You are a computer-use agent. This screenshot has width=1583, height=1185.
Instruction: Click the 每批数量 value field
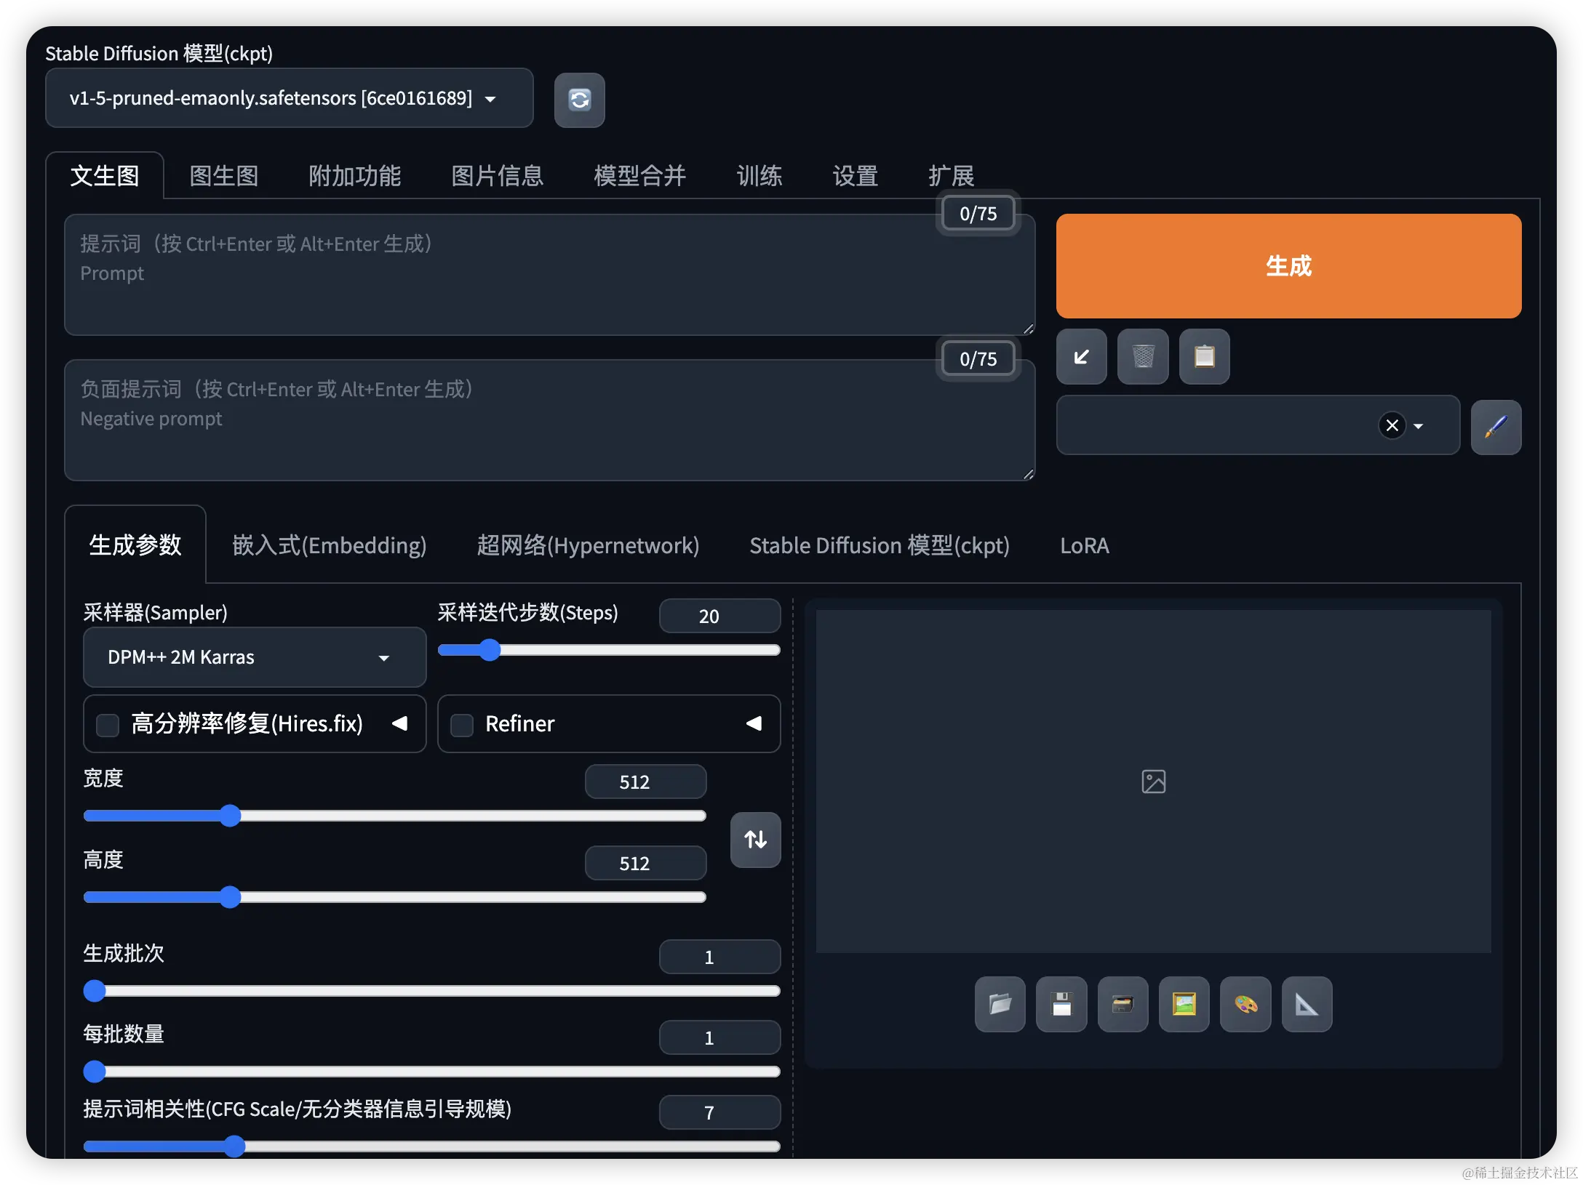click(x=719, y=1037)
